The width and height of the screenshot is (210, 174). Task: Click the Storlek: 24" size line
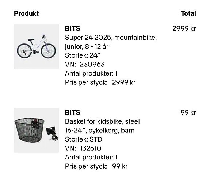[x=83, y=55]
